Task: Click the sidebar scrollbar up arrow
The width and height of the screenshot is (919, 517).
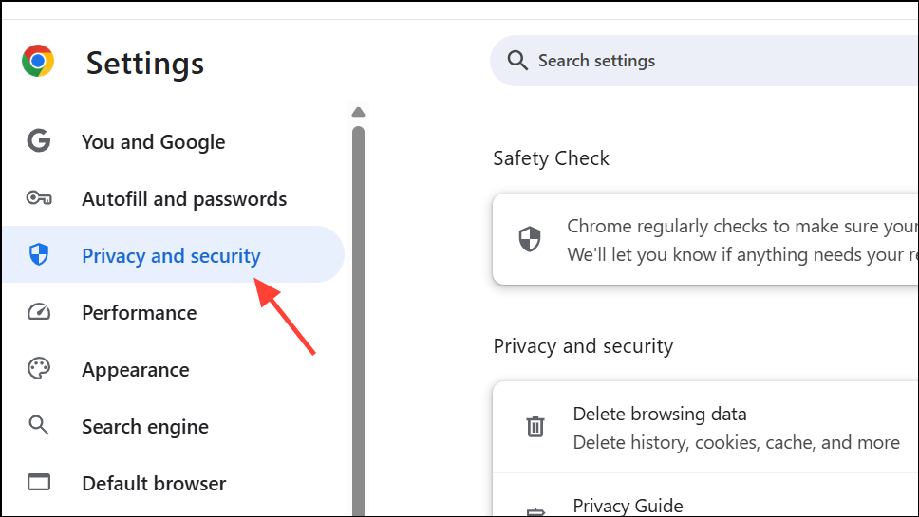Action: 359,113
